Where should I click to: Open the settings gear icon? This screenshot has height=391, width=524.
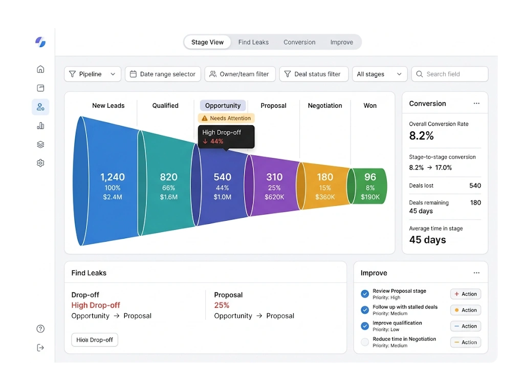pyautogui.click(x=40, y=163)
